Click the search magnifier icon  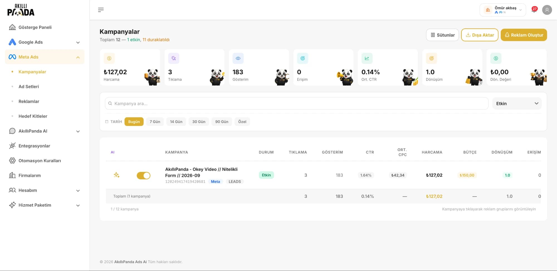coord(110,103)
